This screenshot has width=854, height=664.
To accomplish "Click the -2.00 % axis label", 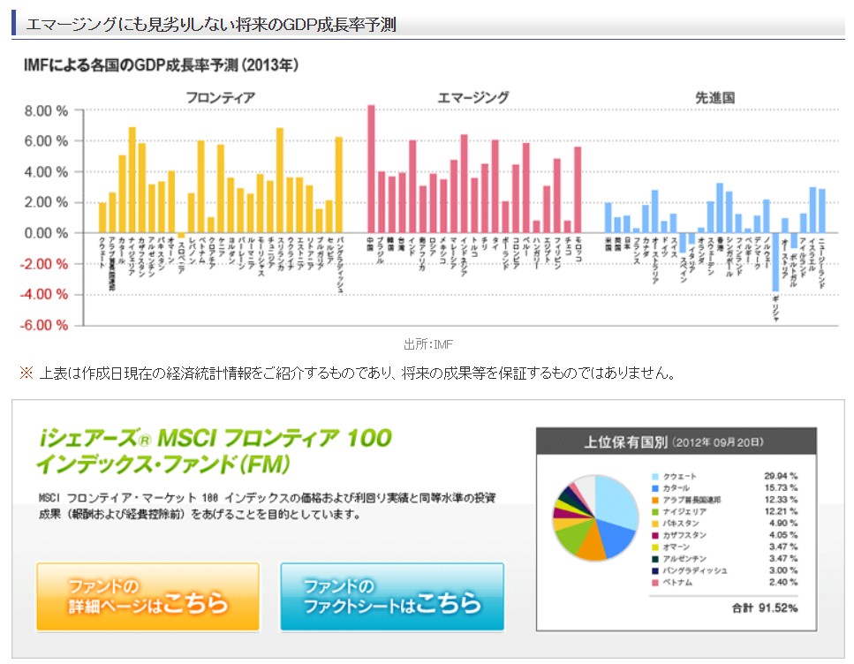I will coord(45,264).
